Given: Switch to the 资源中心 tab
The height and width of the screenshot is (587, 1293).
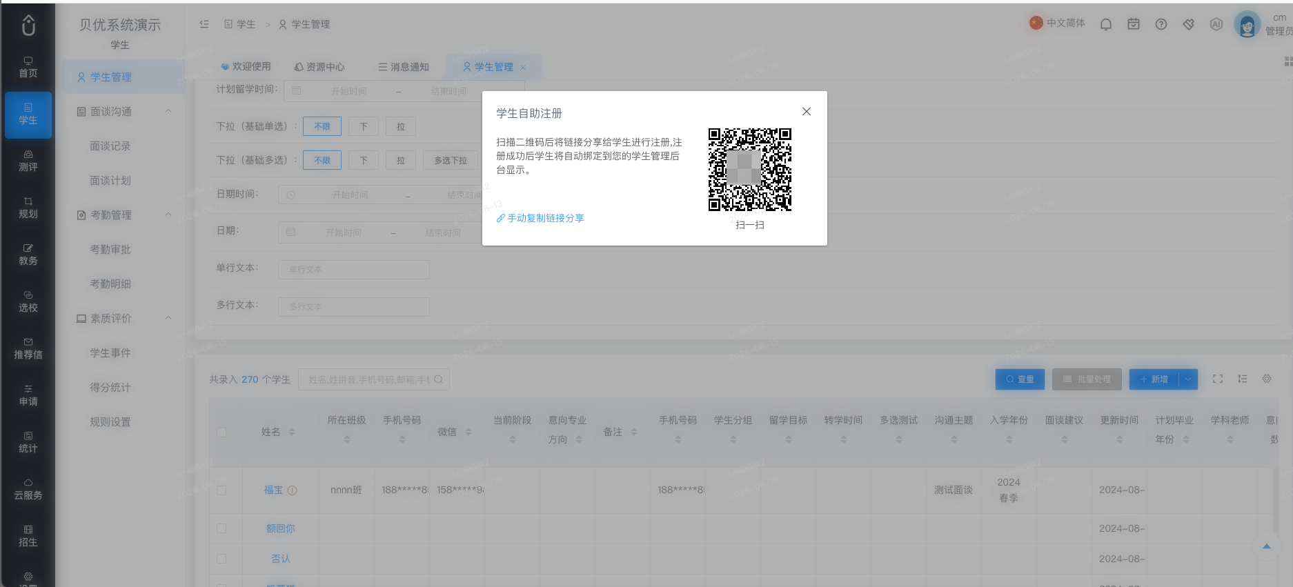Looking at the screenshot, I should click(x=319, y=67).
